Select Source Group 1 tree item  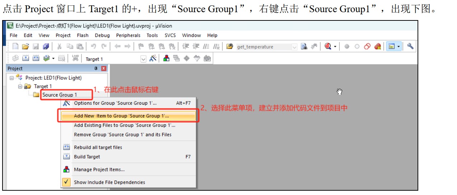coord(60,95)
